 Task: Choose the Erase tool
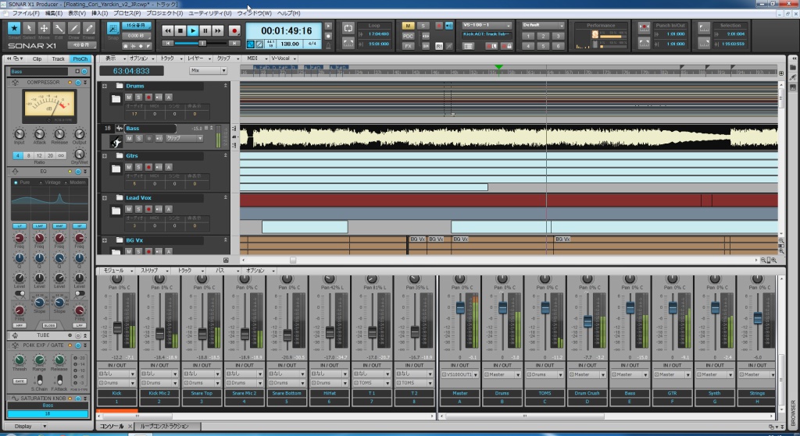(x=89, y=29)
